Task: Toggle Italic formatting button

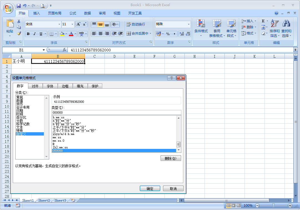Action: pyautogui.click(x=35, y=34)
